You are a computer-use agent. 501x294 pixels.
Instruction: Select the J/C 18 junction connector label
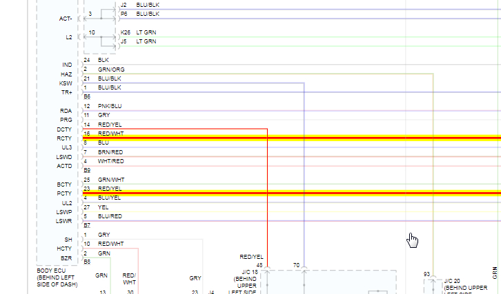(x=250, y=272)
